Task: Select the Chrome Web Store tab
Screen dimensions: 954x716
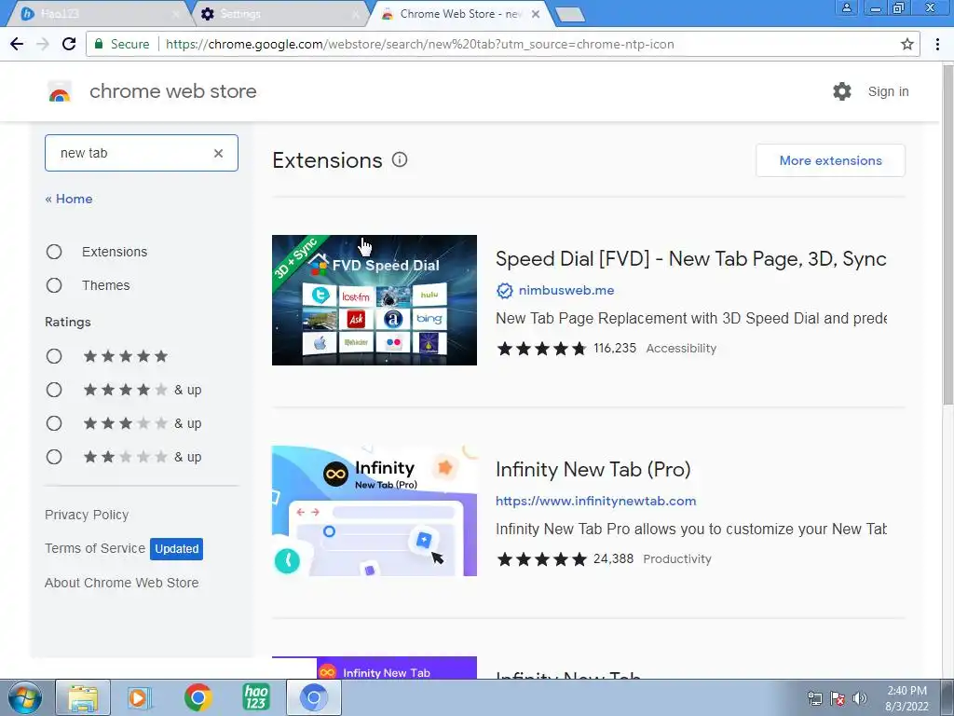Action: [460, 14]
